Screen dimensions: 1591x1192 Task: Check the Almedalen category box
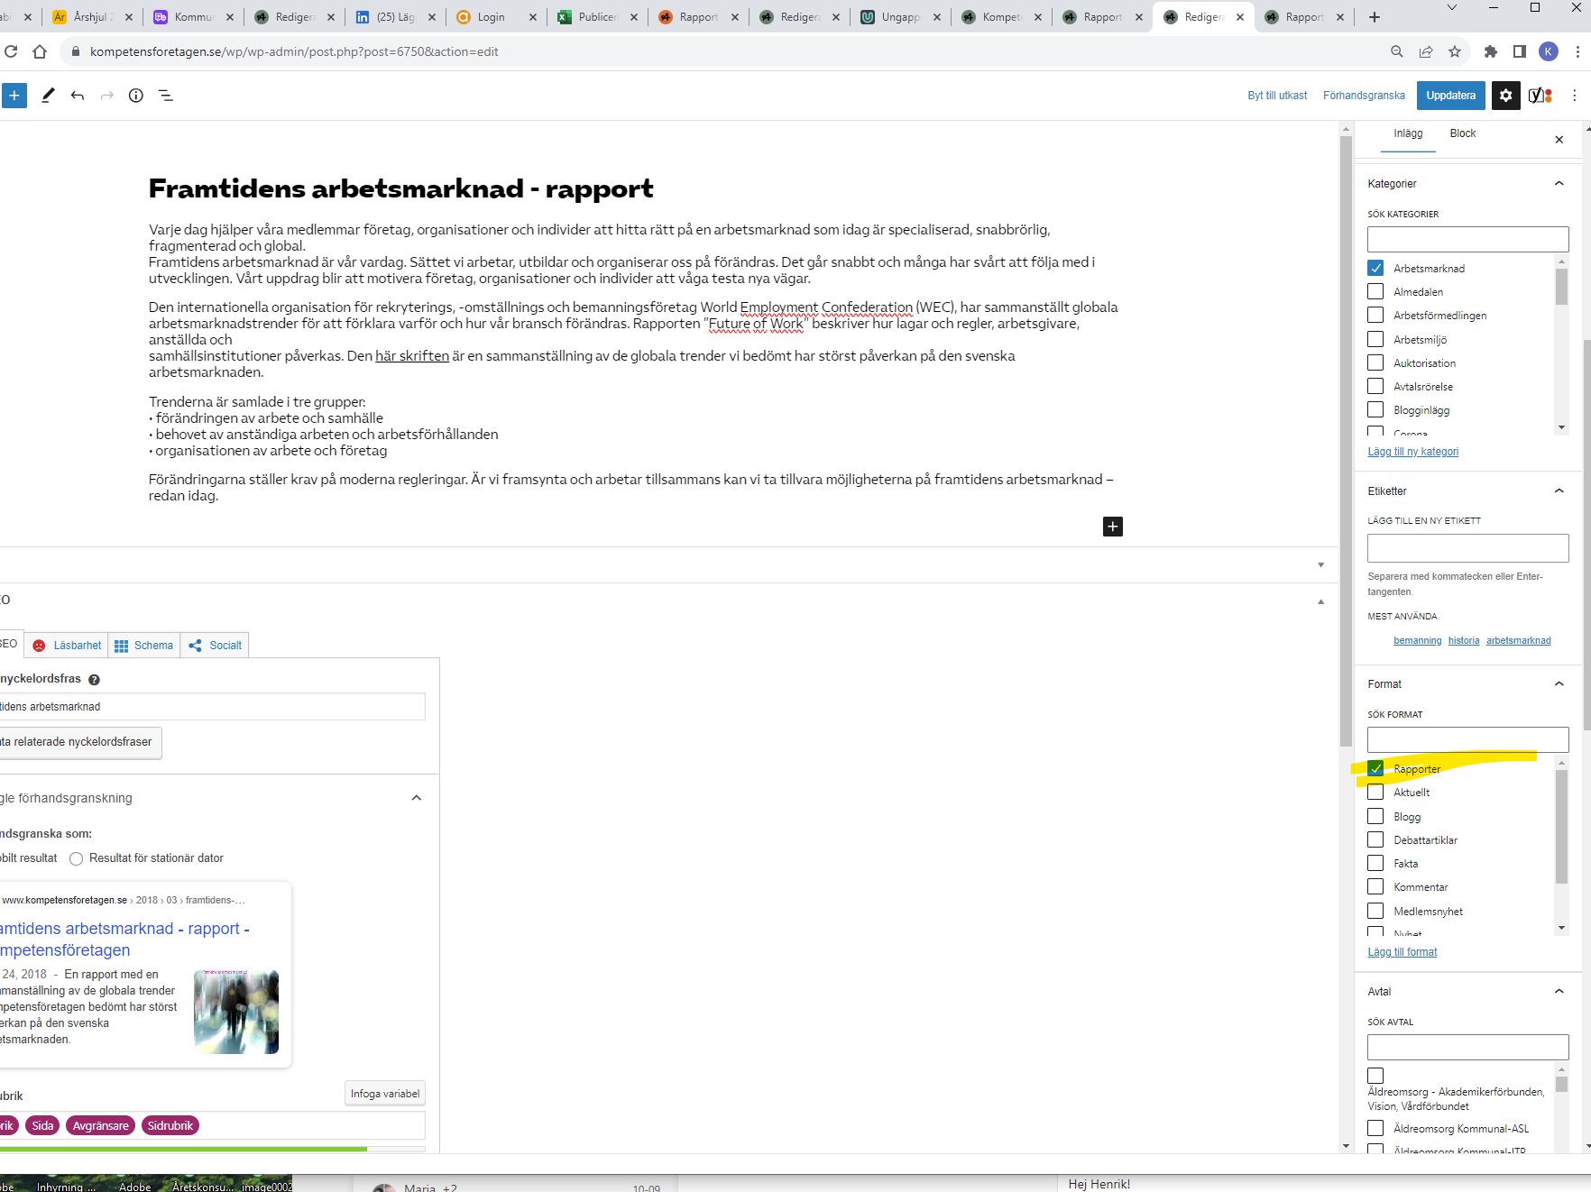pos(1375,291)
